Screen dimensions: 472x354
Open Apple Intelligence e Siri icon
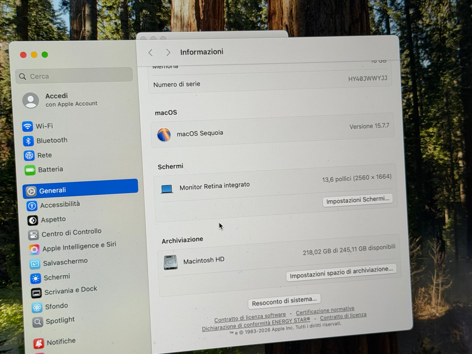(34, 249)
